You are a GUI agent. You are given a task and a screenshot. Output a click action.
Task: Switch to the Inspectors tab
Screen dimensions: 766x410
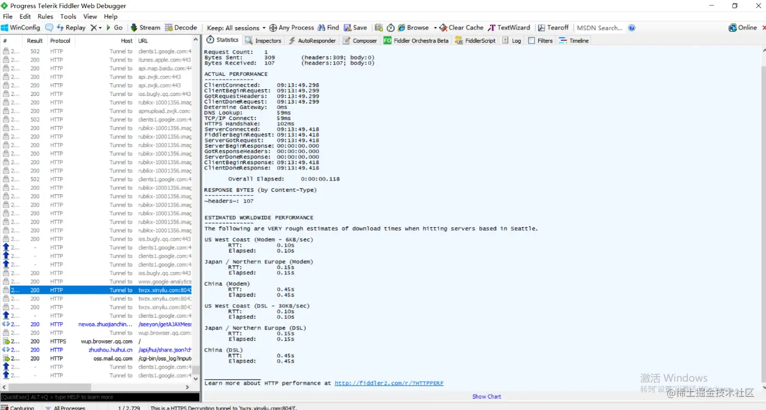point(263,41)
